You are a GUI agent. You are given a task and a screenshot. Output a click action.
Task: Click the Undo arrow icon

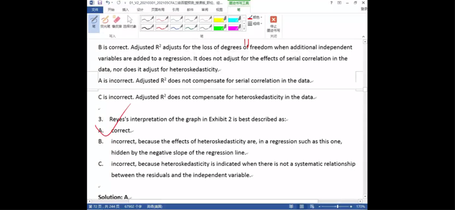(108, 3)
